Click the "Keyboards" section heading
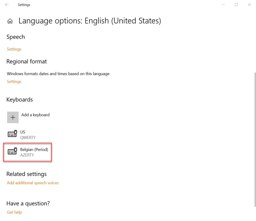Screen dimensions: 256x221 (20, 100)
